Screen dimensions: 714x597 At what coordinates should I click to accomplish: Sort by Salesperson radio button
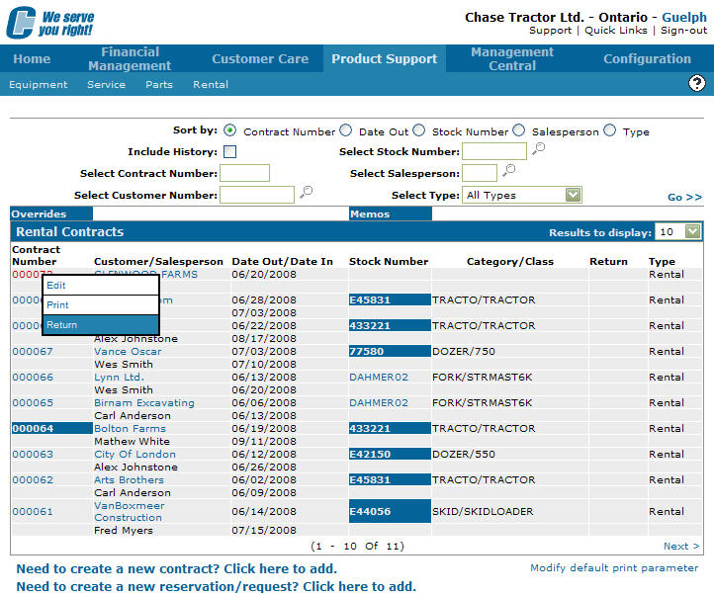click(x=518, y=130)
